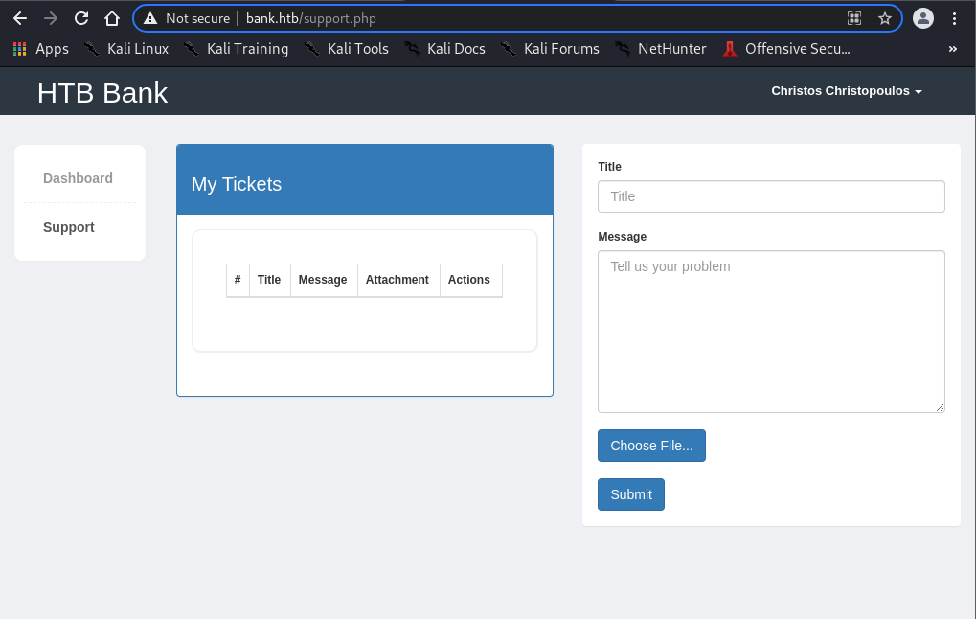Reload the page with refresh icon
Image resolution: width=976 pixels, height=619 pixels.
[x=81, y=18]
